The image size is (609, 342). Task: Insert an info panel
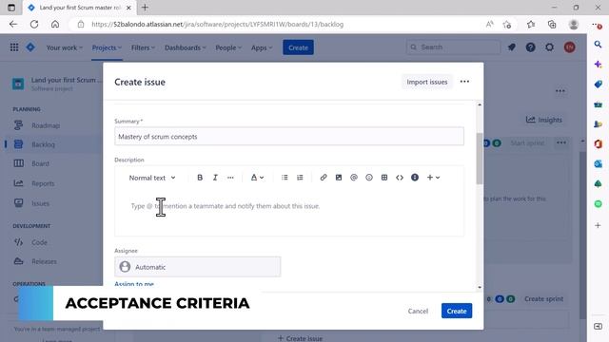tap(415, 178)
